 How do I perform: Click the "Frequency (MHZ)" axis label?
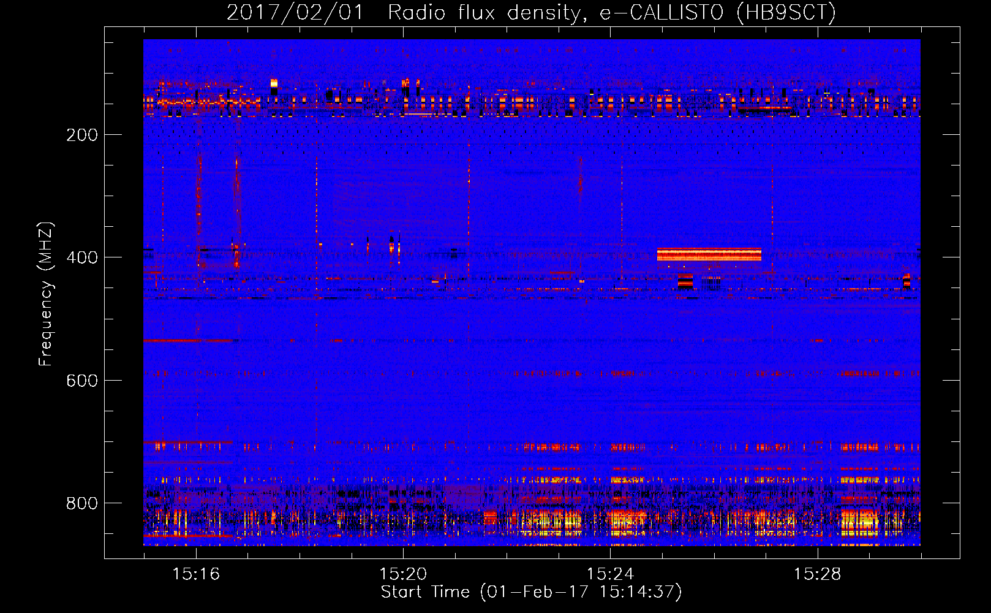[46, 294]
